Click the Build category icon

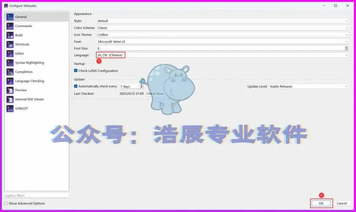click(10, 35)
